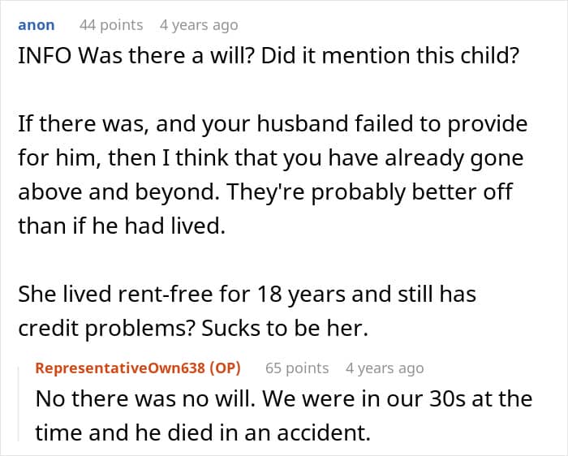Open timestamp '4 years ago' on OP reply
568x456 pixels.
coord(385,368)
